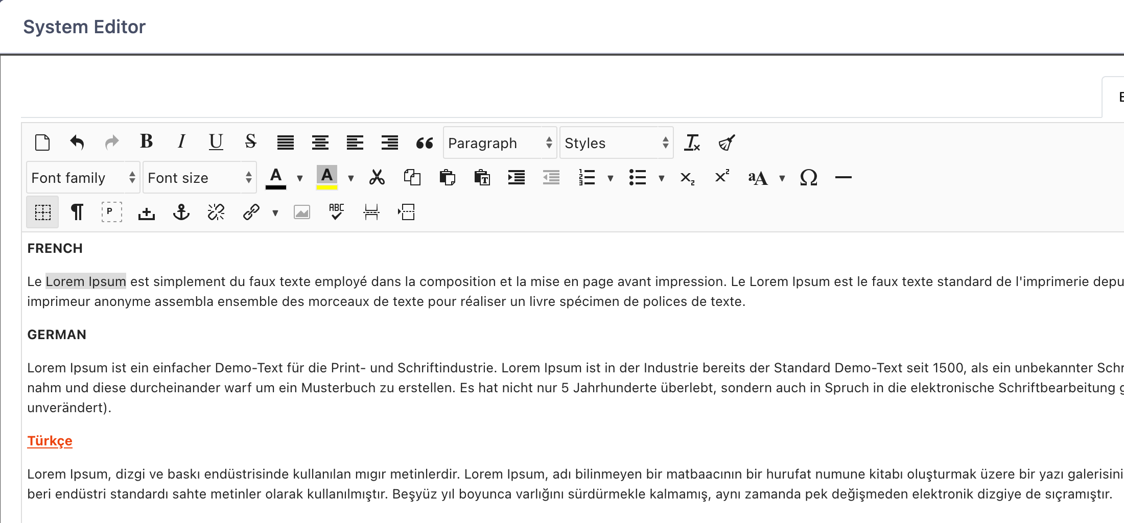
Task: Select the blockquote tool
Action: pyautogui.click(x=424, y=144)
